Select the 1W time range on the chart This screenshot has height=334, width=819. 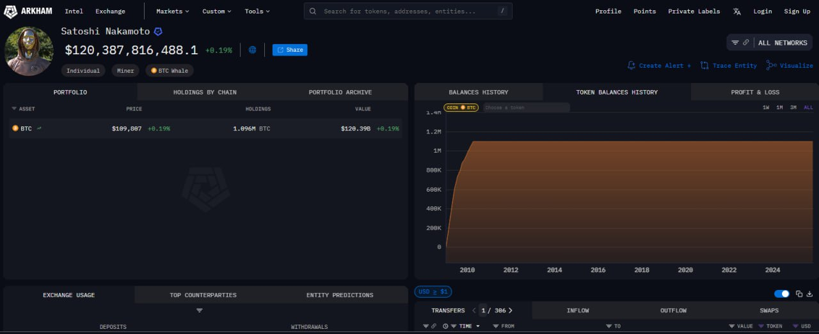pos(765,108)
